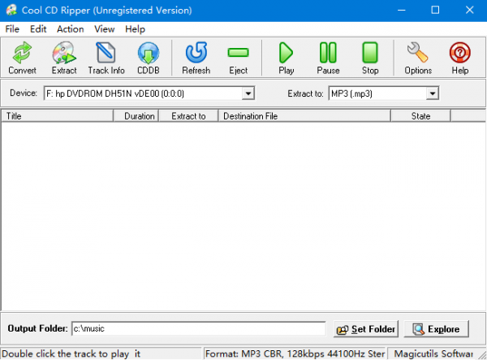
Task: Click the Set Folder button
Action: (366, 329)
